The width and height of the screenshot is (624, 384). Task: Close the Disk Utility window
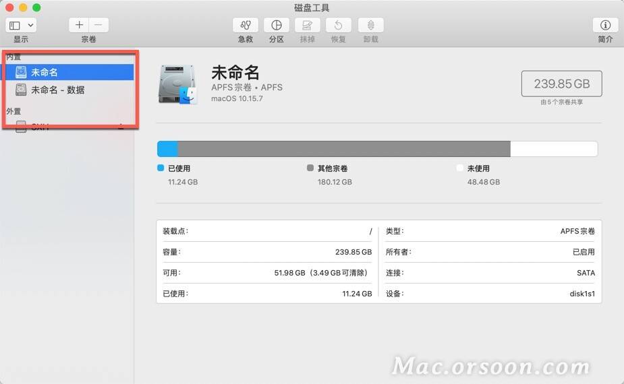click(x=9, y=7)
